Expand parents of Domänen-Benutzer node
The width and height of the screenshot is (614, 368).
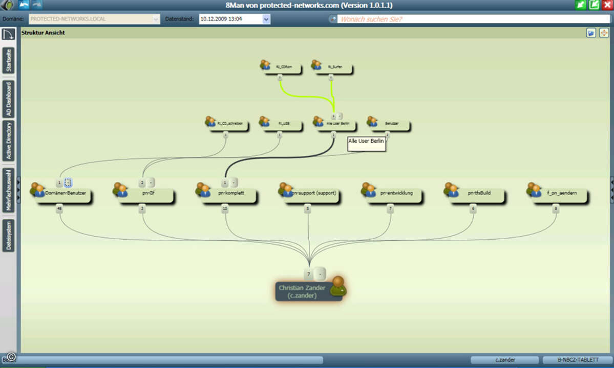click(69, 182)
